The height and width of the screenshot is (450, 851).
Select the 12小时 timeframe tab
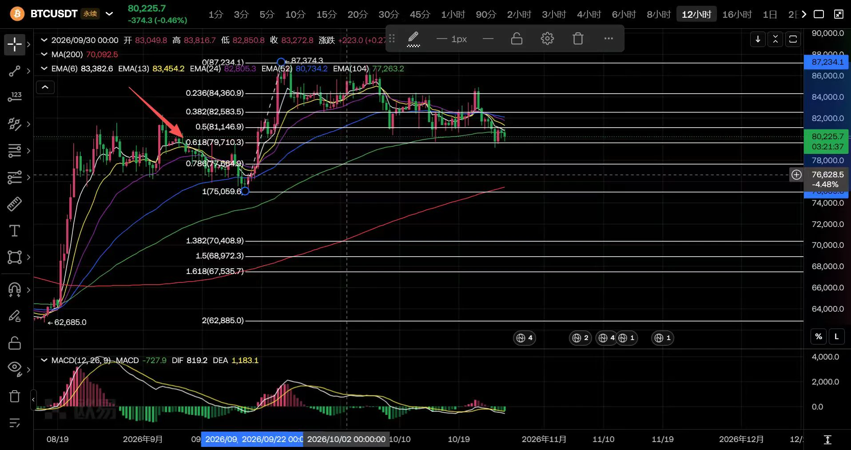[696, 14]
